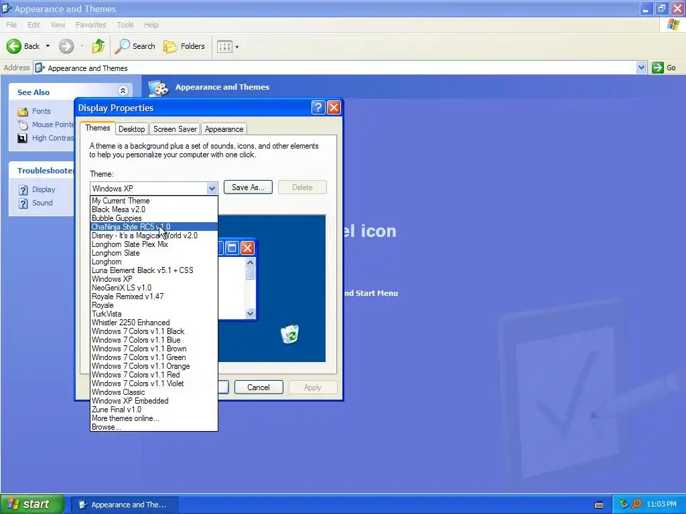The width and height of the screenshot is (686, 514).
Task: Collapse the Theme combo box arrow
Action: point(212,188)
